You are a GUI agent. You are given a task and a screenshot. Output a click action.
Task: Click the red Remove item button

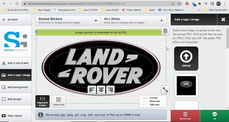coord(185,116)
